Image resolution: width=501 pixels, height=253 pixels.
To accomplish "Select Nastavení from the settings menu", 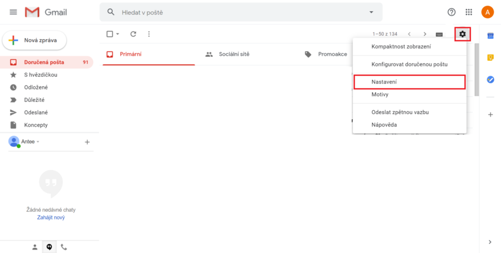I will [384, 82].
